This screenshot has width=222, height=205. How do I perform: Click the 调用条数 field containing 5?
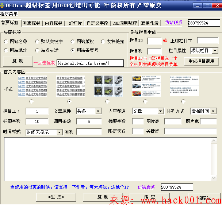point(89,121)
